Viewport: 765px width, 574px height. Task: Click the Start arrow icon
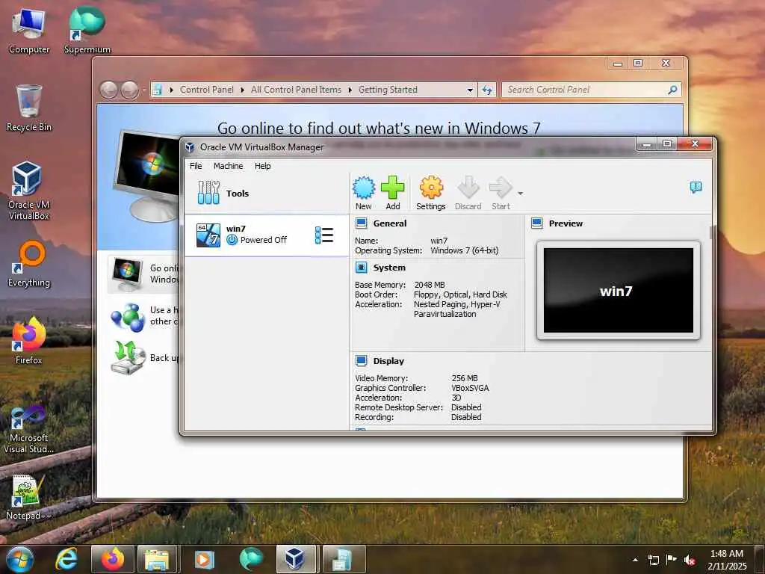(501, 188)
